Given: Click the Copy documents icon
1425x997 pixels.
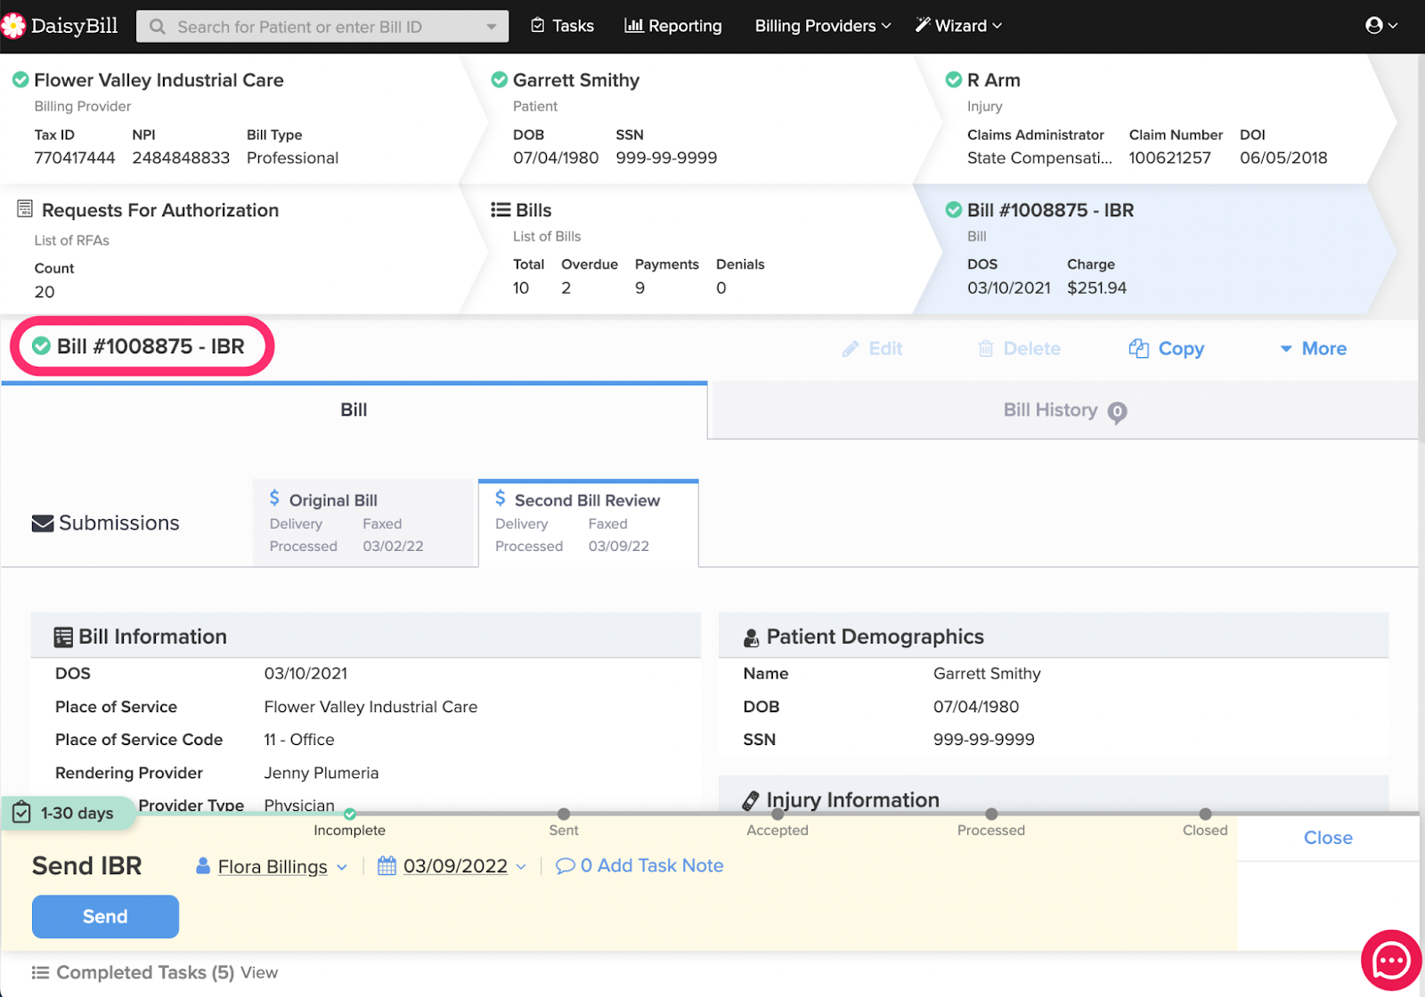Looking at the screenshot, I should [1138, 348].
